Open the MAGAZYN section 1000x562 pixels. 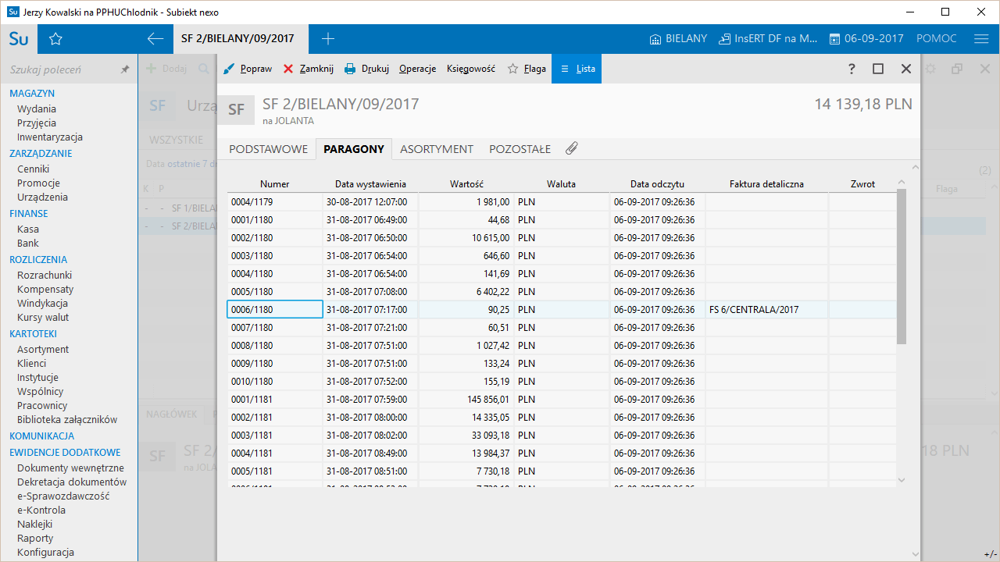[32, 94]
